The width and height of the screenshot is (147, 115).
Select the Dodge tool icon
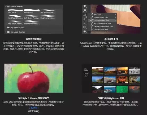pos(85,10)
